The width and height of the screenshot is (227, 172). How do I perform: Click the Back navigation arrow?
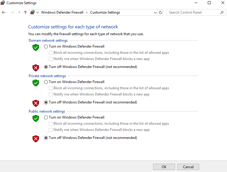pyautogui.click(x=4, y=12)
